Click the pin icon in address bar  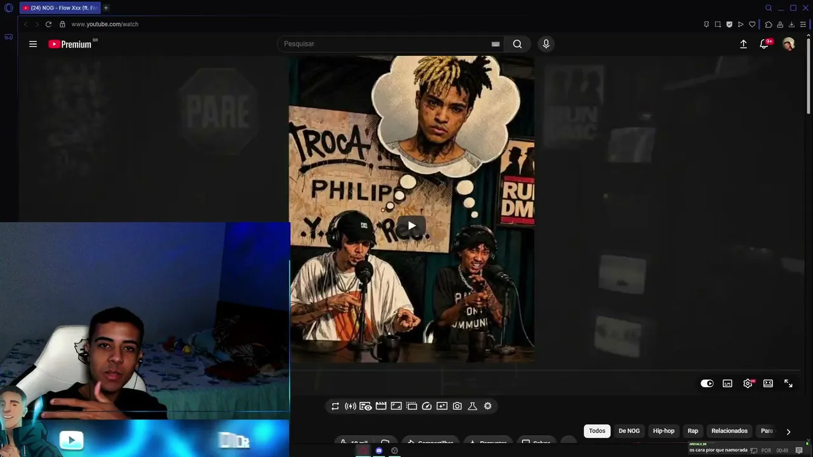coord(706,24)
